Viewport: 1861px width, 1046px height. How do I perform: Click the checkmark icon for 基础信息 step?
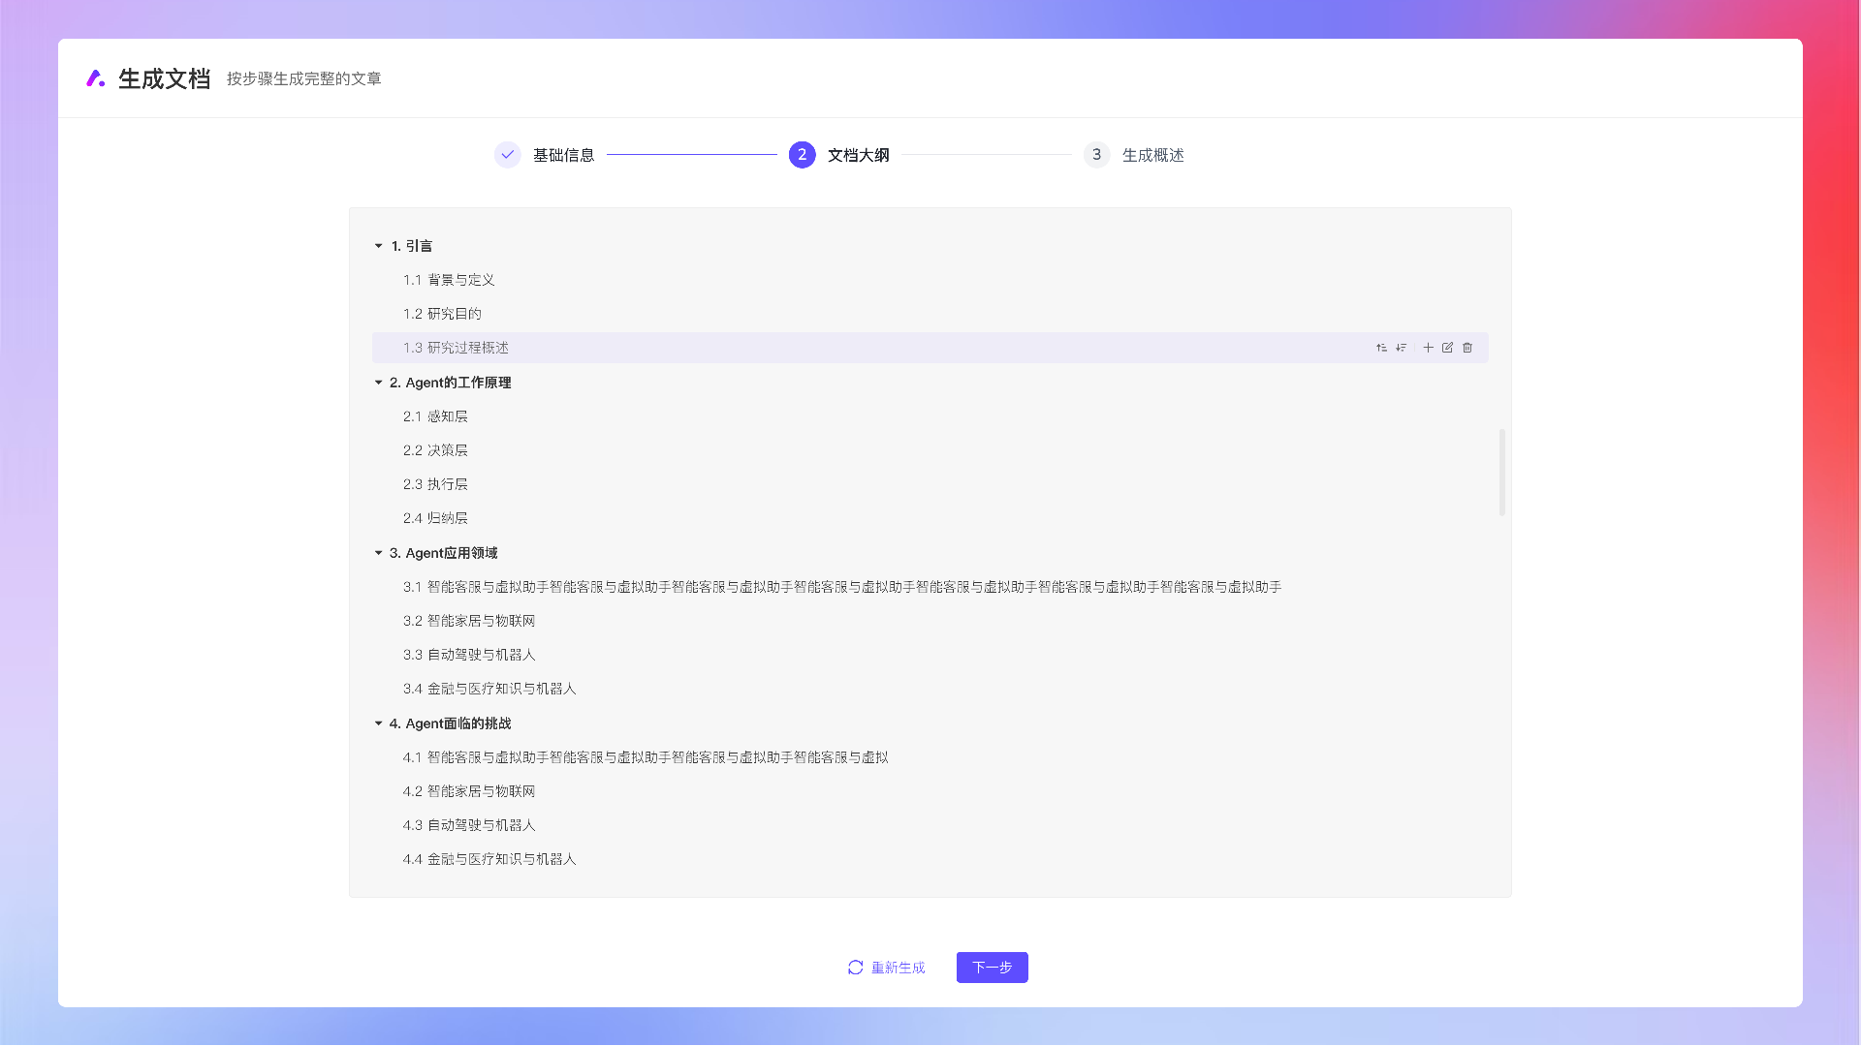pos(507,155)
